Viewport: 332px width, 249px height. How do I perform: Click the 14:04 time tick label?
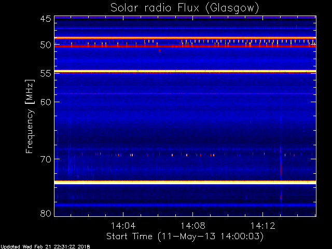pyautogui.click(x=123, y=226)
